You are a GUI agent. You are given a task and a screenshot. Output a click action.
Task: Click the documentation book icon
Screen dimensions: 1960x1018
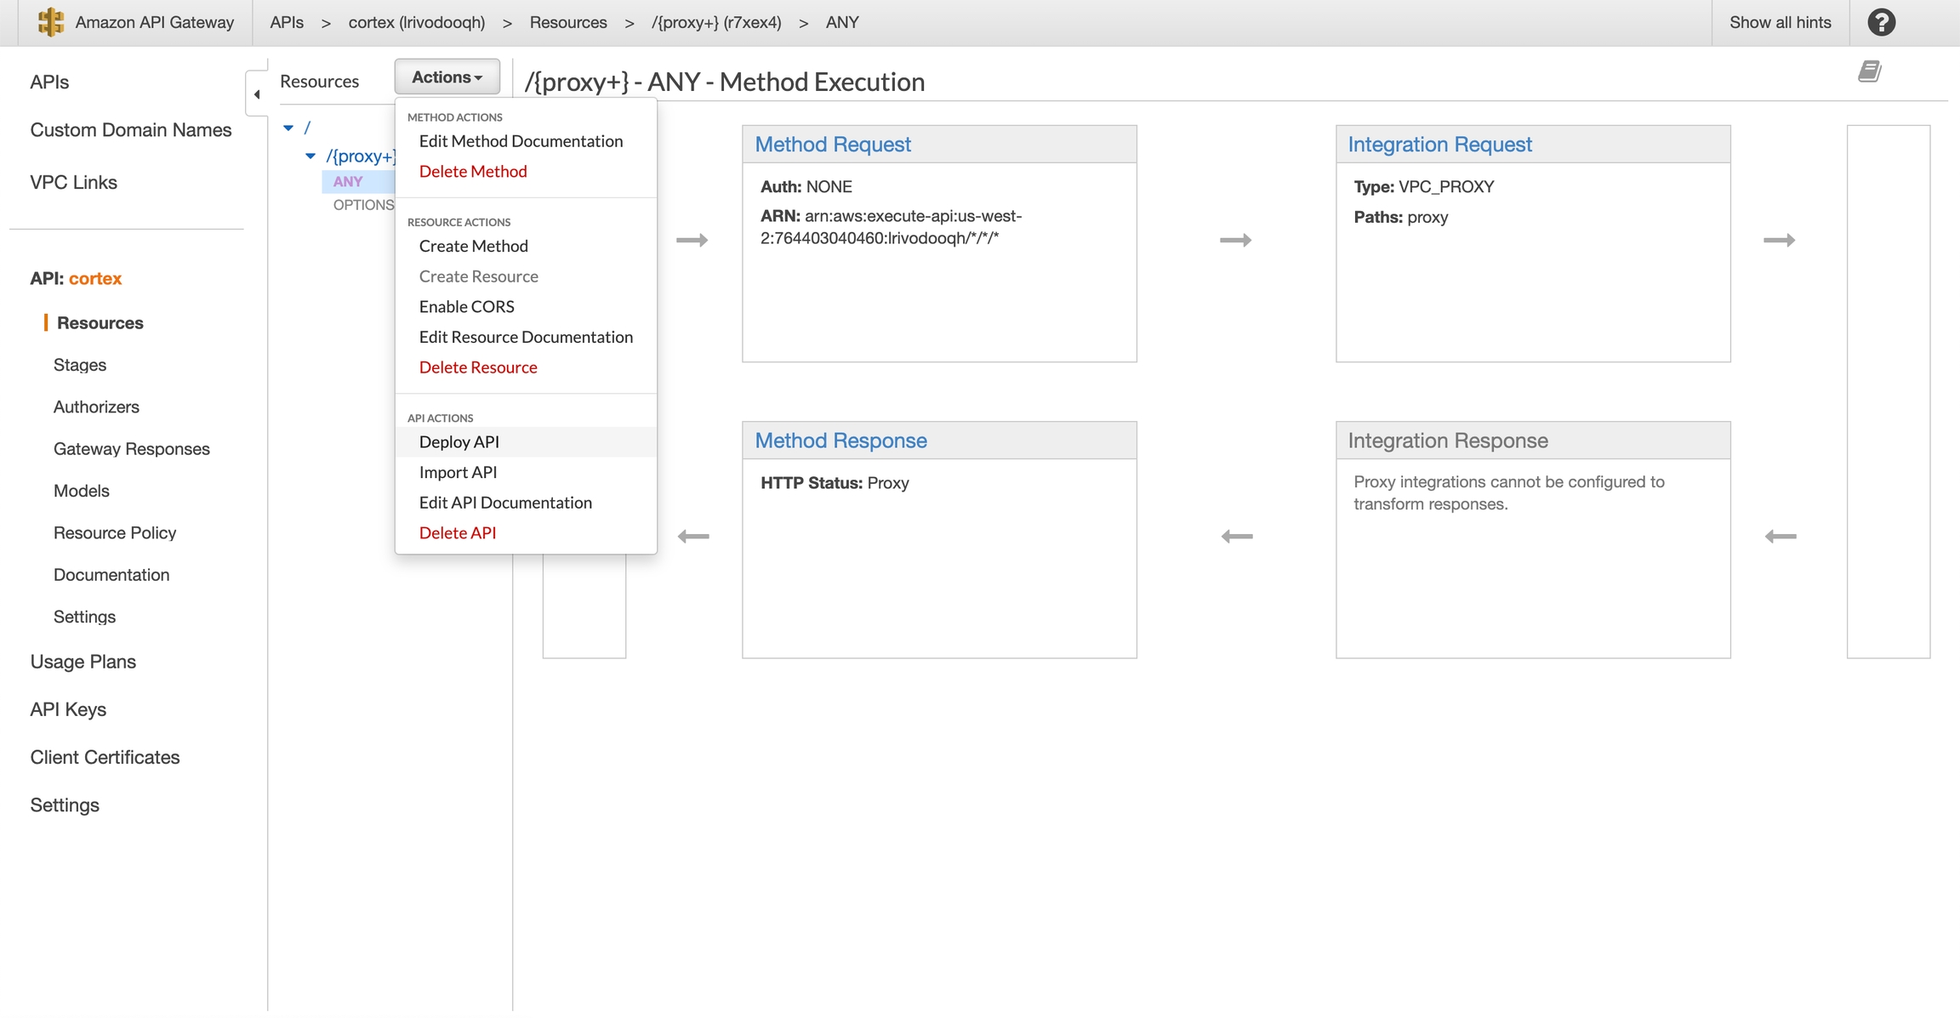click(1868, 71)
